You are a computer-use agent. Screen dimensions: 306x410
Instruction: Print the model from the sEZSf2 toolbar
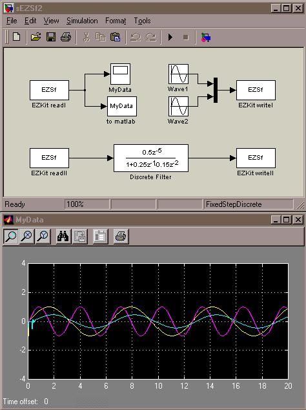[x=66, y=37]
